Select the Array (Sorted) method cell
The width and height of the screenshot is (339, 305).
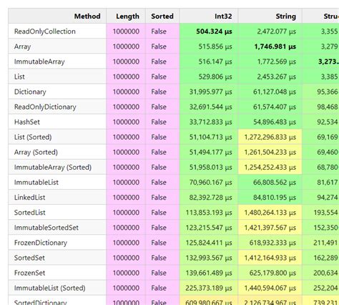click(x=57, y=152)
